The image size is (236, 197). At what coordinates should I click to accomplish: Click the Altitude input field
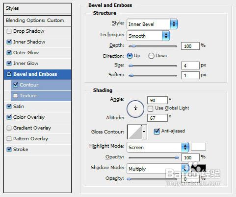click(x=157, y=118)
